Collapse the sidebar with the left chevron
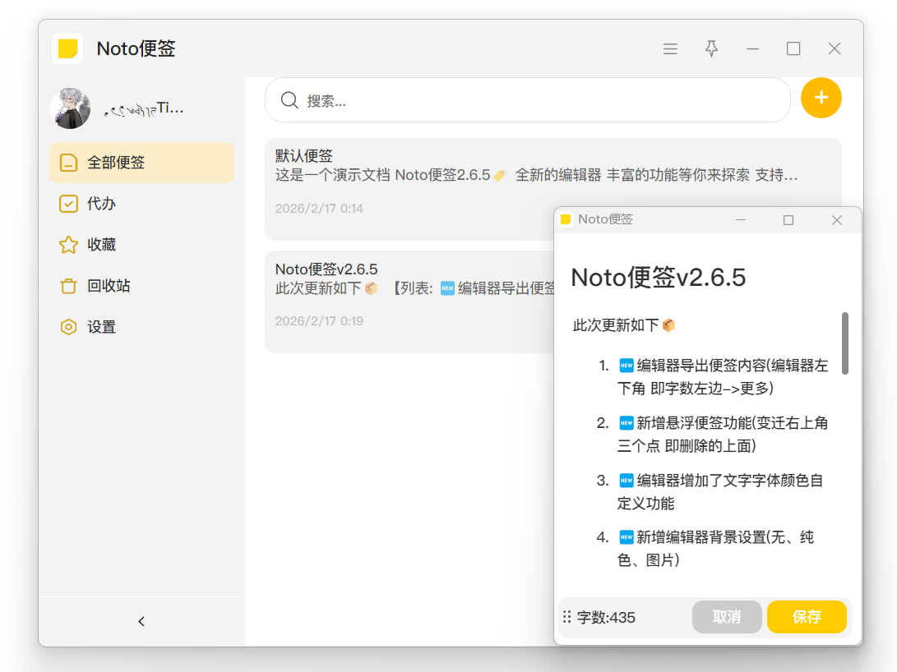The width and height of the screenshot is (897, 672). pyautogui.click(x=141, y=622)
